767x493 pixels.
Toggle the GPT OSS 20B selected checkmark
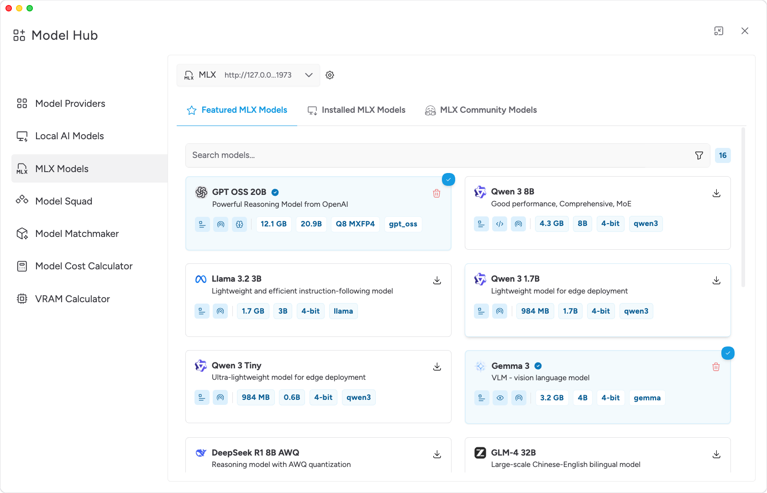point(448,180)
